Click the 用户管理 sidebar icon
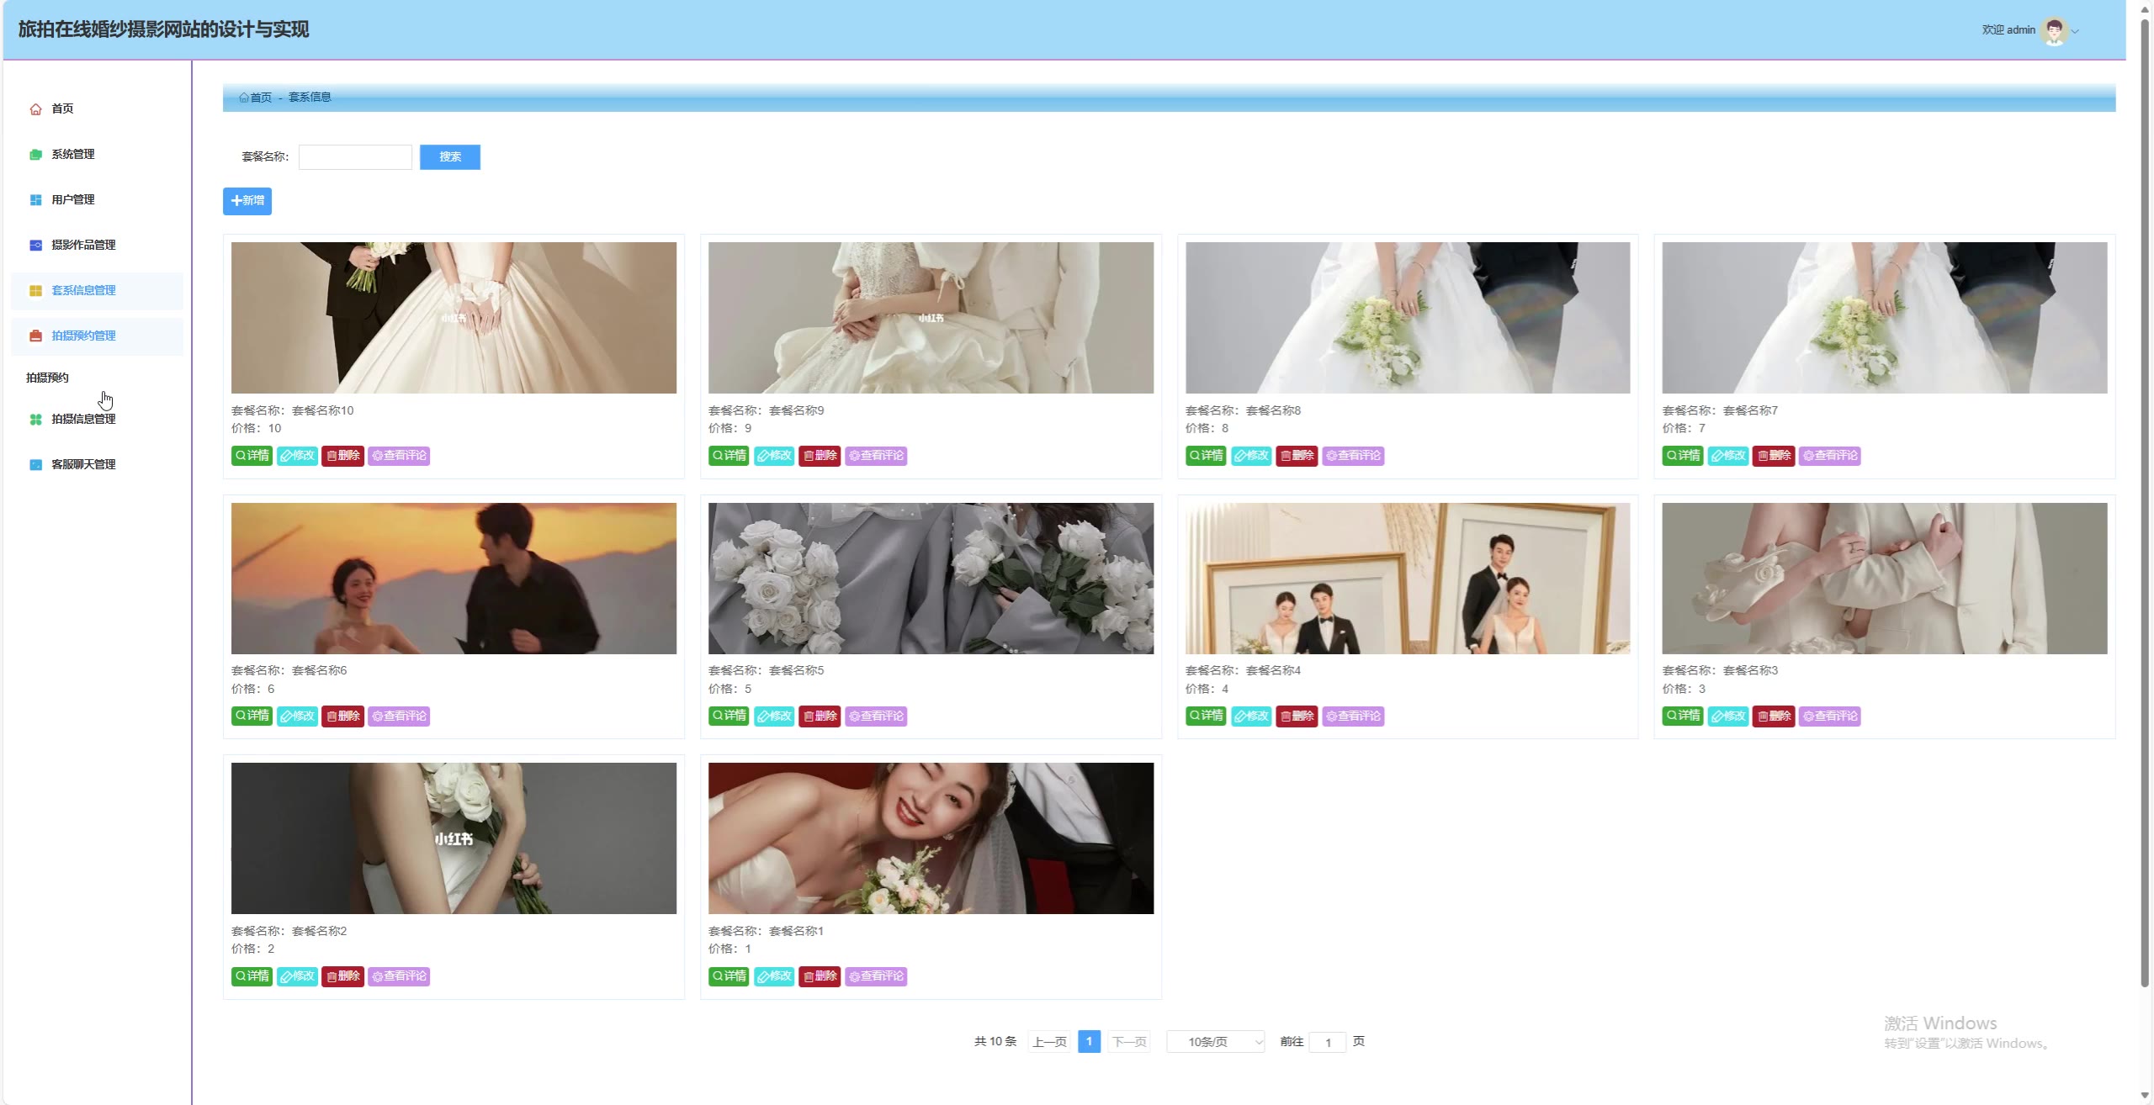Image resolution: width=2154 pixels, height=1105 pixels. tap(35, 200)
